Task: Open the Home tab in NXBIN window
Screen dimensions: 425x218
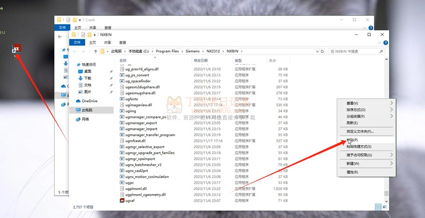Action: [x=92, y=42]
